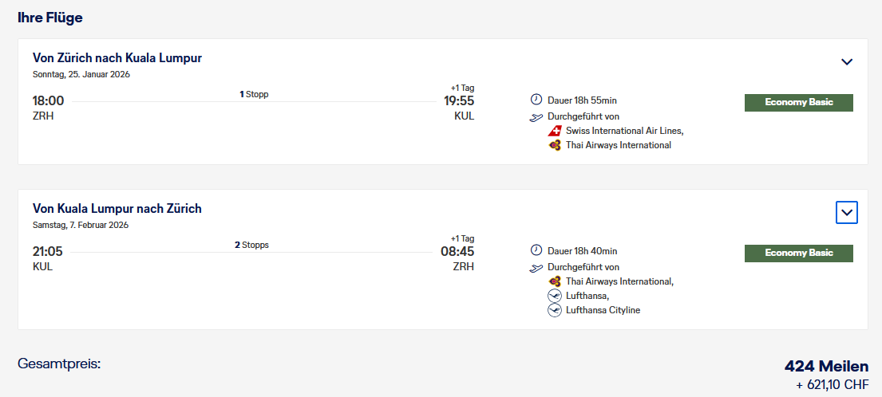Click the return flight Economy Basic badge
This screenshot has height=397, width=882.
coord(798,254)
